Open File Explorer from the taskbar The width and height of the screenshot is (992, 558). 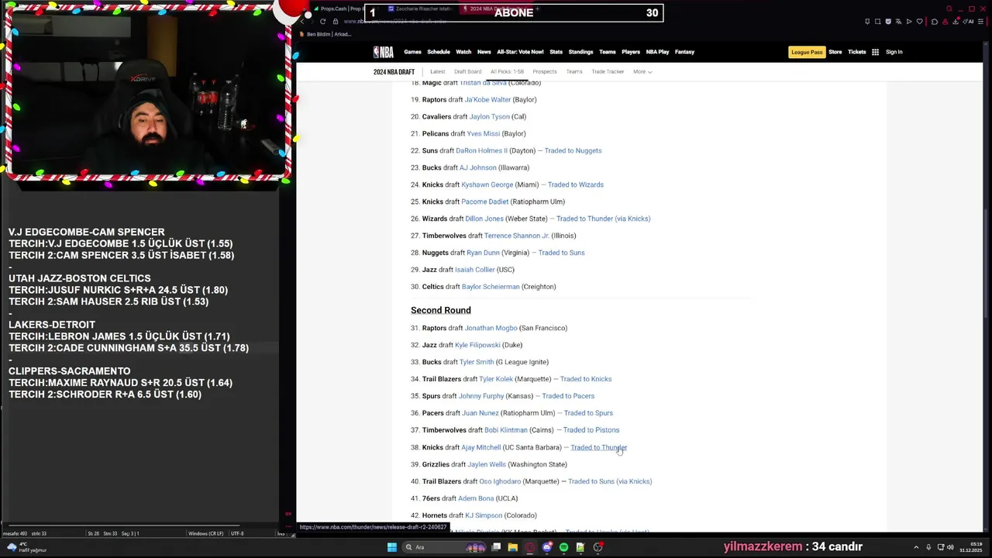[512, 547]
